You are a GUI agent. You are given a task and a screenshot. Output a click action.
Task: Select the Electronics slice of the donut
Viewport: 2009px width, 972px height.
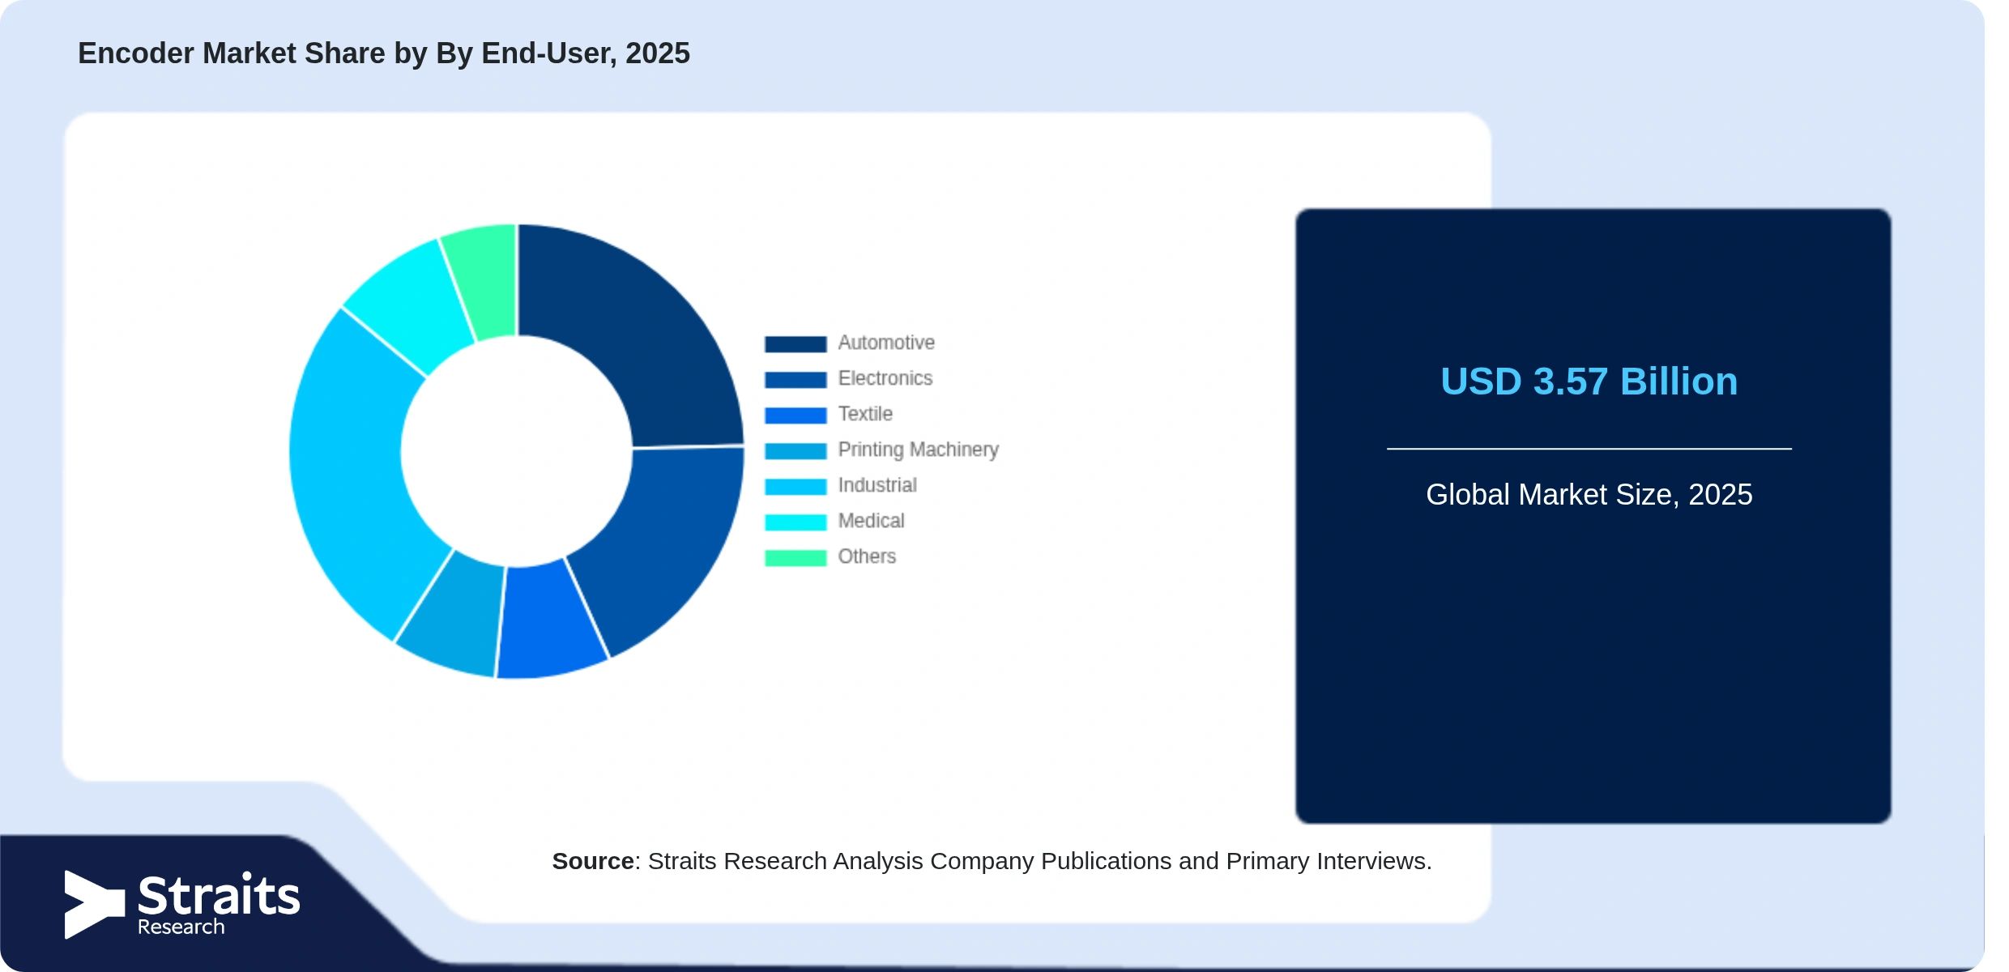(664, 551)
